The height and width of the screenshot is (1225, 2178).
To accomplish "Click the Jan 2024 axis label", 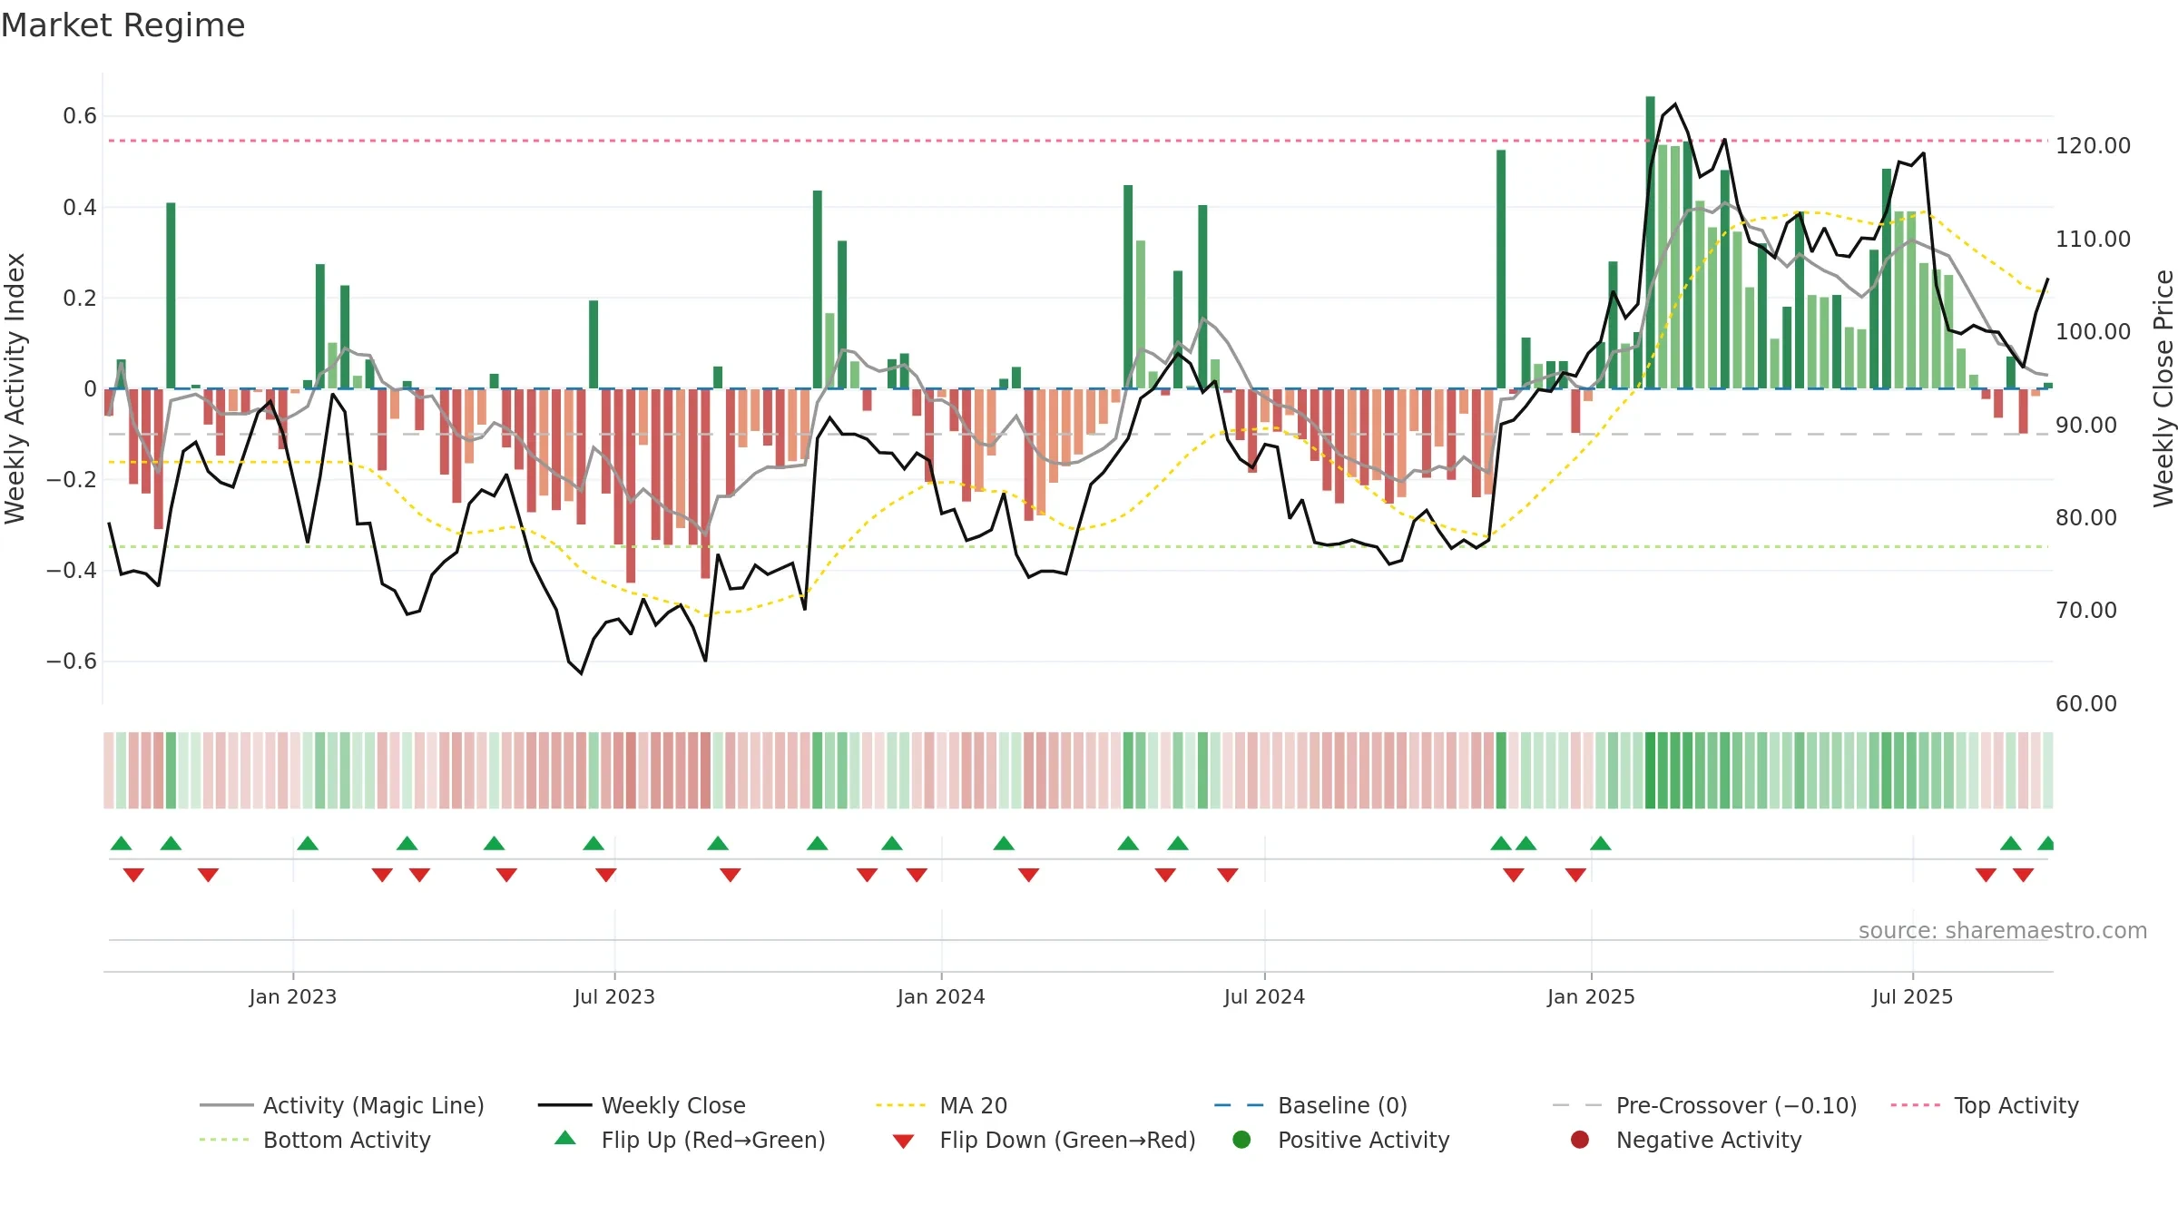I will (x=941, y=996).
